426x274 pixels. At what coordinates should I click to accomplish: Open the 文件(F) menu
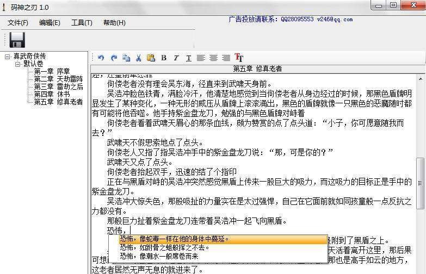point(18,22)
